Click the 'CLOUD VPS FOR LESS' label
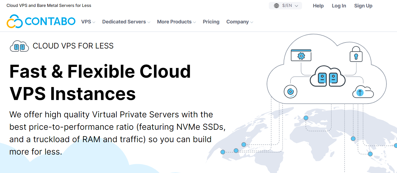Image resolution: width=397 pixels, height=173 pixels. 73,46
